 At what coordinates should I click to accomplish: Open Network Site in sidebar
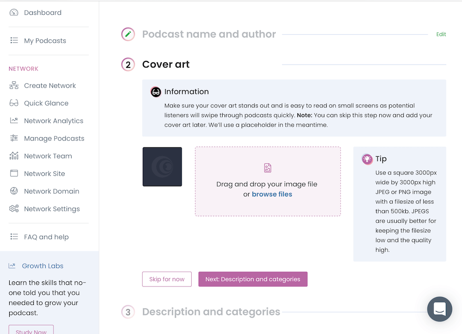(x=44, y=174)
